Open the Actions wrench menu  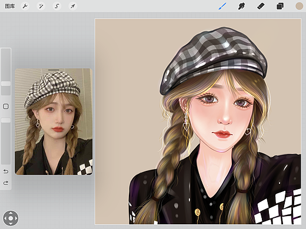[25, 6]
